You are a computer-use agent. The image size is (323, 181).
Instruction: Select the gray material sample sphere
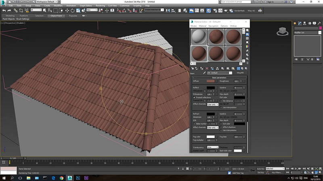tap(199, 37)
